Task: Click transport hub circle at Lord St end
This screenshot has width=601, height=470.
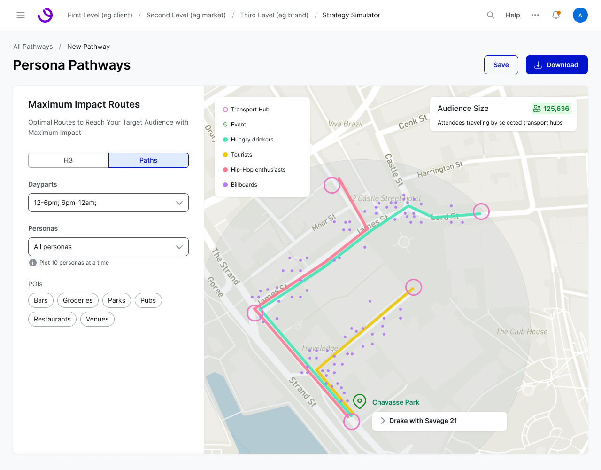Action: pos(481,211)
